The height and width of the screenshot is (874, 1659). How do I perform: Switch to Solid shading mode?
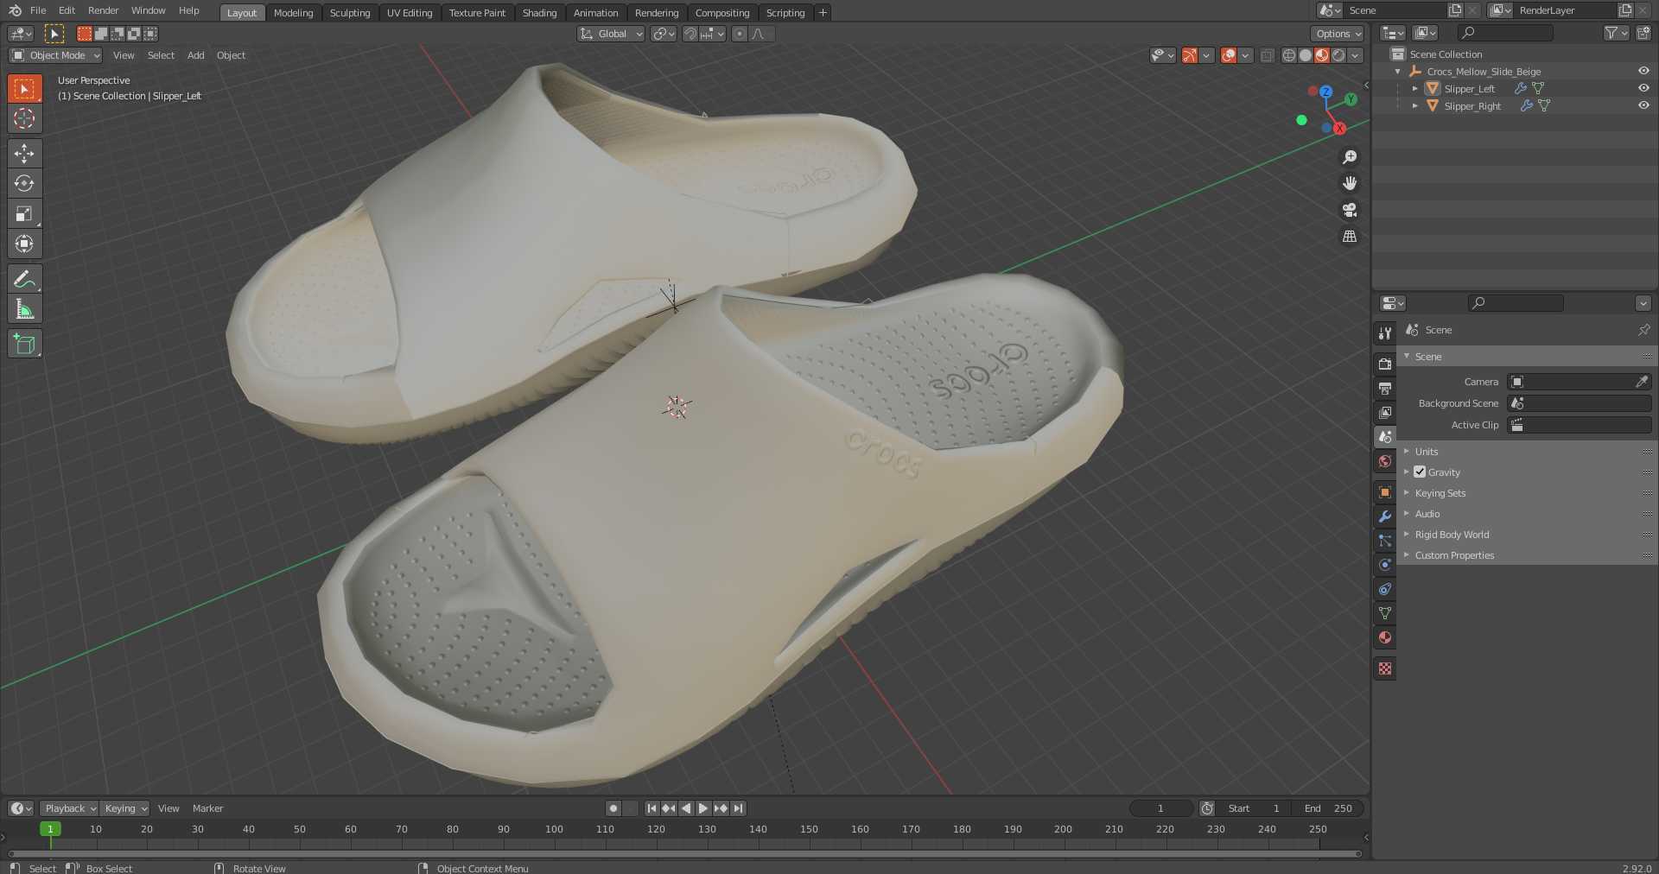pyautogui.click(x=1305, y=55)
